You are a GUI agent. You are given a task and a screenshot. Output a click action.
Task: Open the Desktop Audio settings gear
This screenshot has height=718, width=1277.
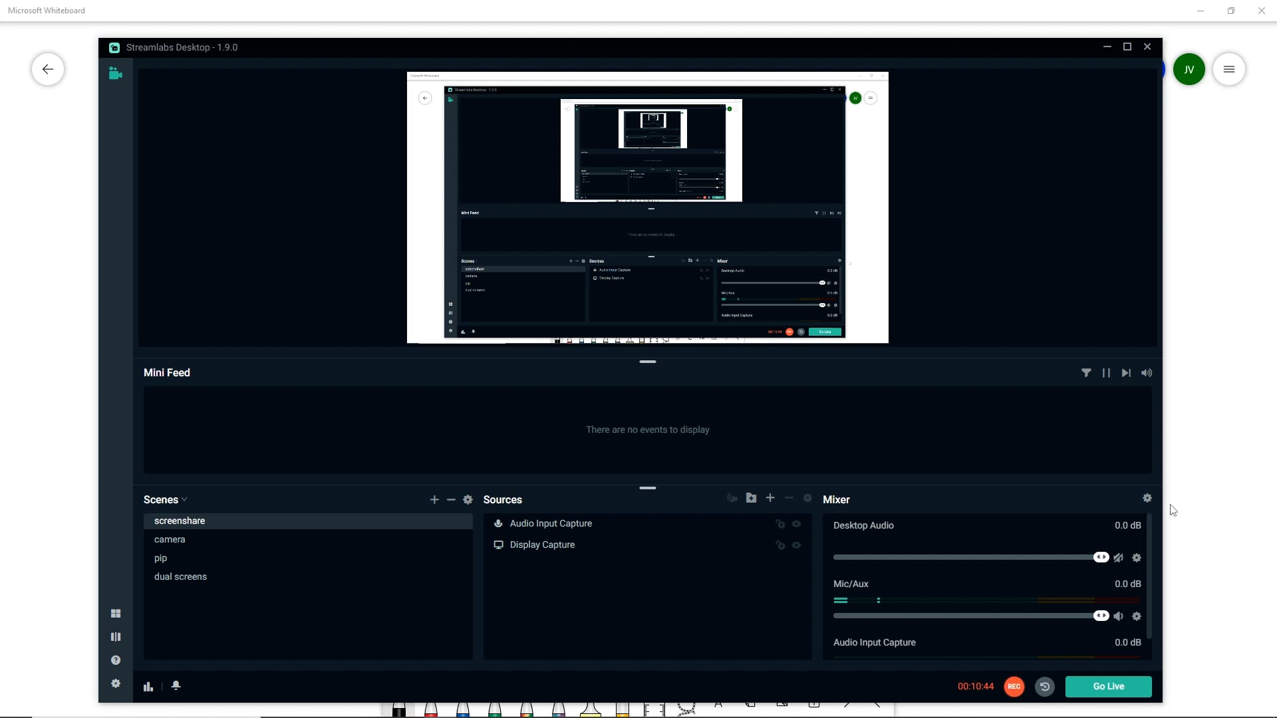[x=1137, y=558]
